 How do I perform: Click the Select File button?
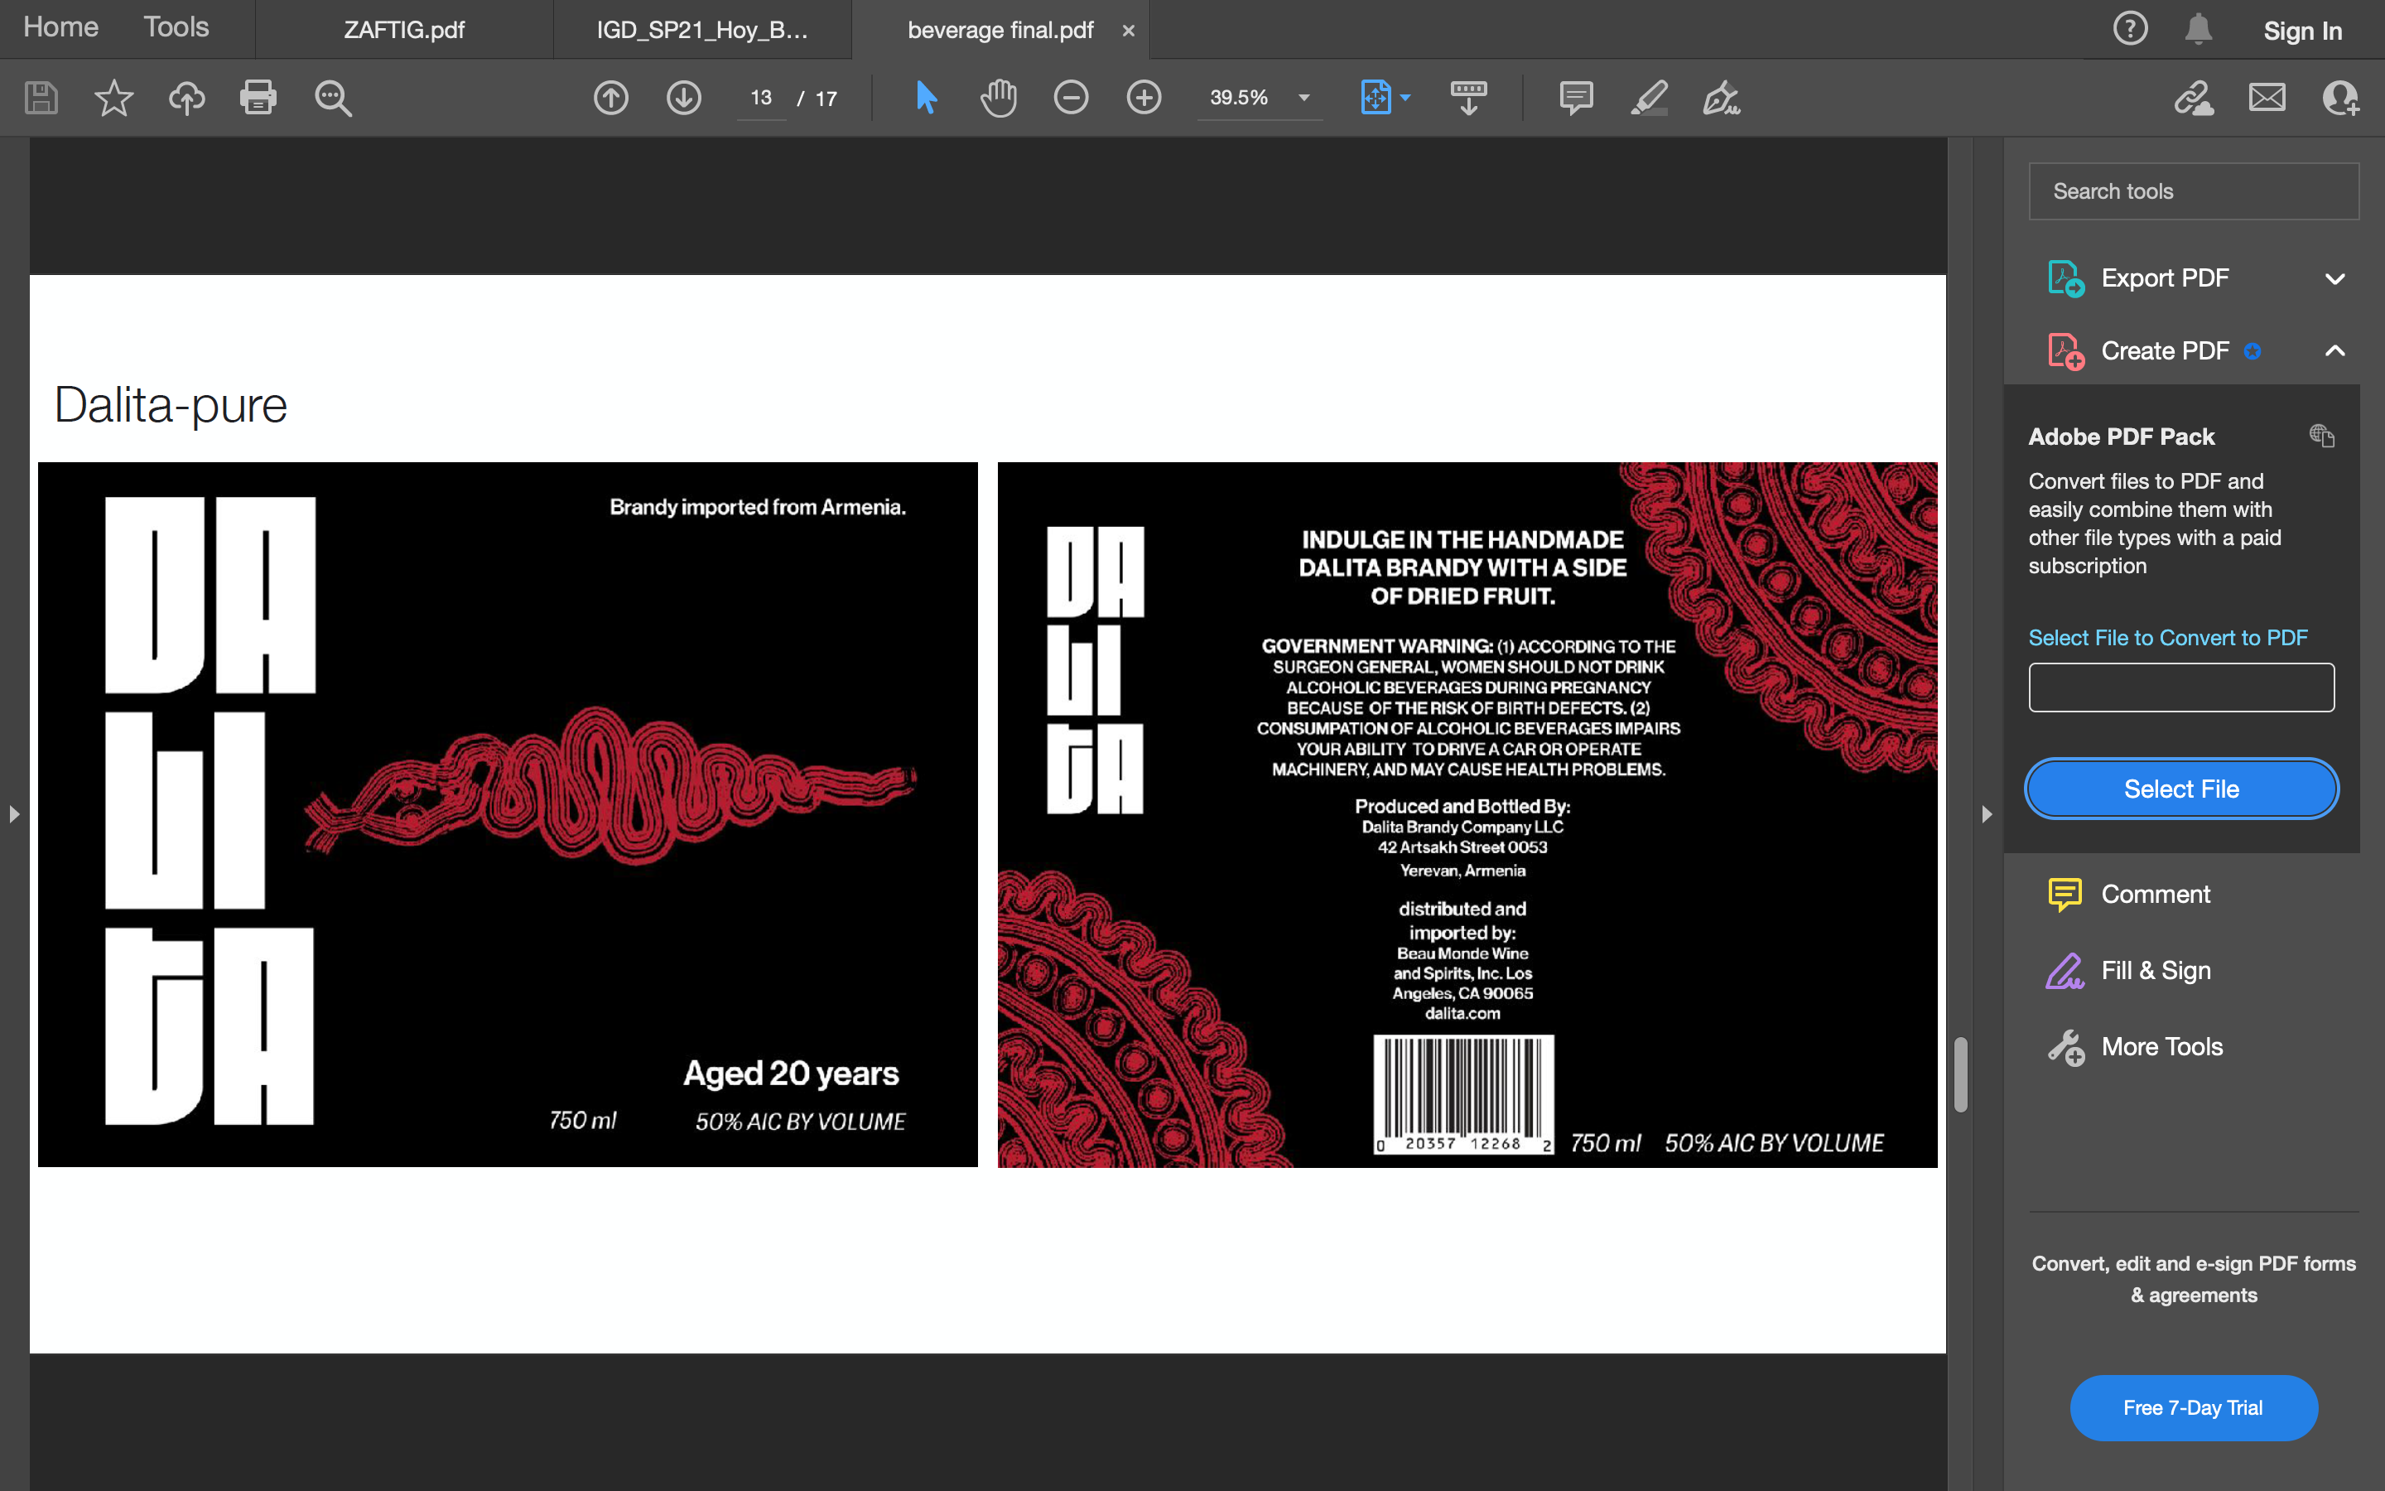[2180, 789]
